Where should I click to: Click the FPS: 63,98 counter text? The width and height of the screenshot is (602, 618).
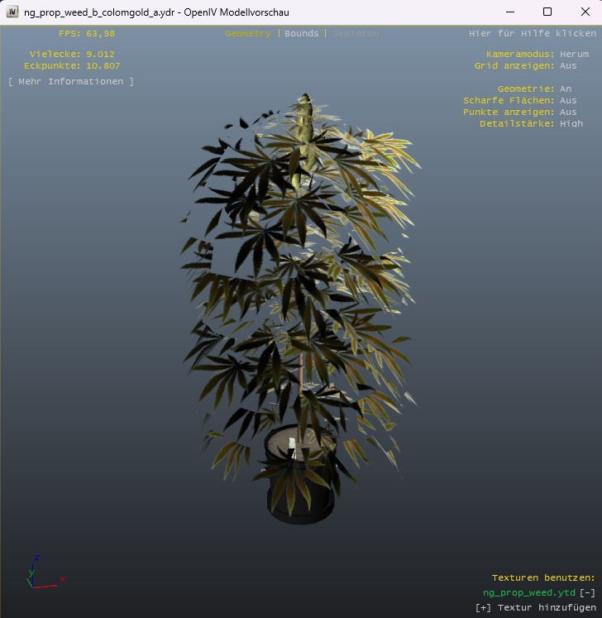87,33
